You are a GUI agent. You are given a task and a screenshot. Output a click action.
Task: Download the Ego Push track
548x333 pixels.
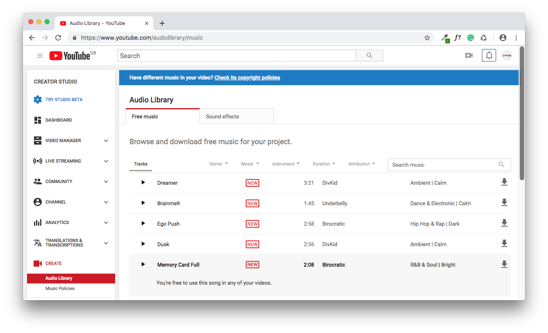point(504,223)
